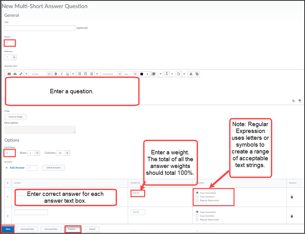305x234 pixels.
Task: Open the paragraph Format dropdown
Action: pyautogui.click(x=41, y=74)
